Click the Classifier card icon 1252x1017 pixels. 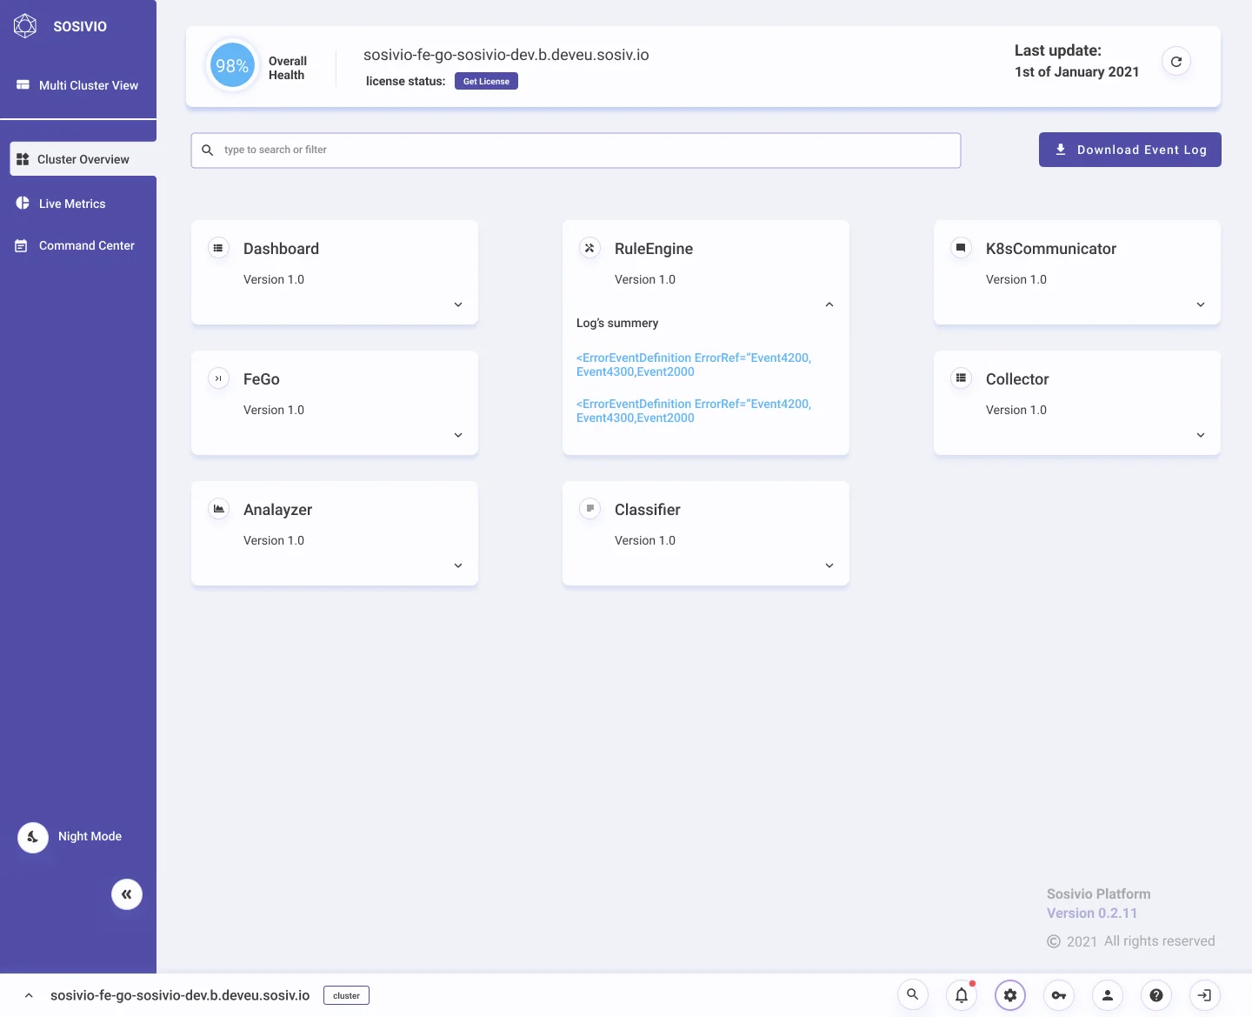[589, 509]
